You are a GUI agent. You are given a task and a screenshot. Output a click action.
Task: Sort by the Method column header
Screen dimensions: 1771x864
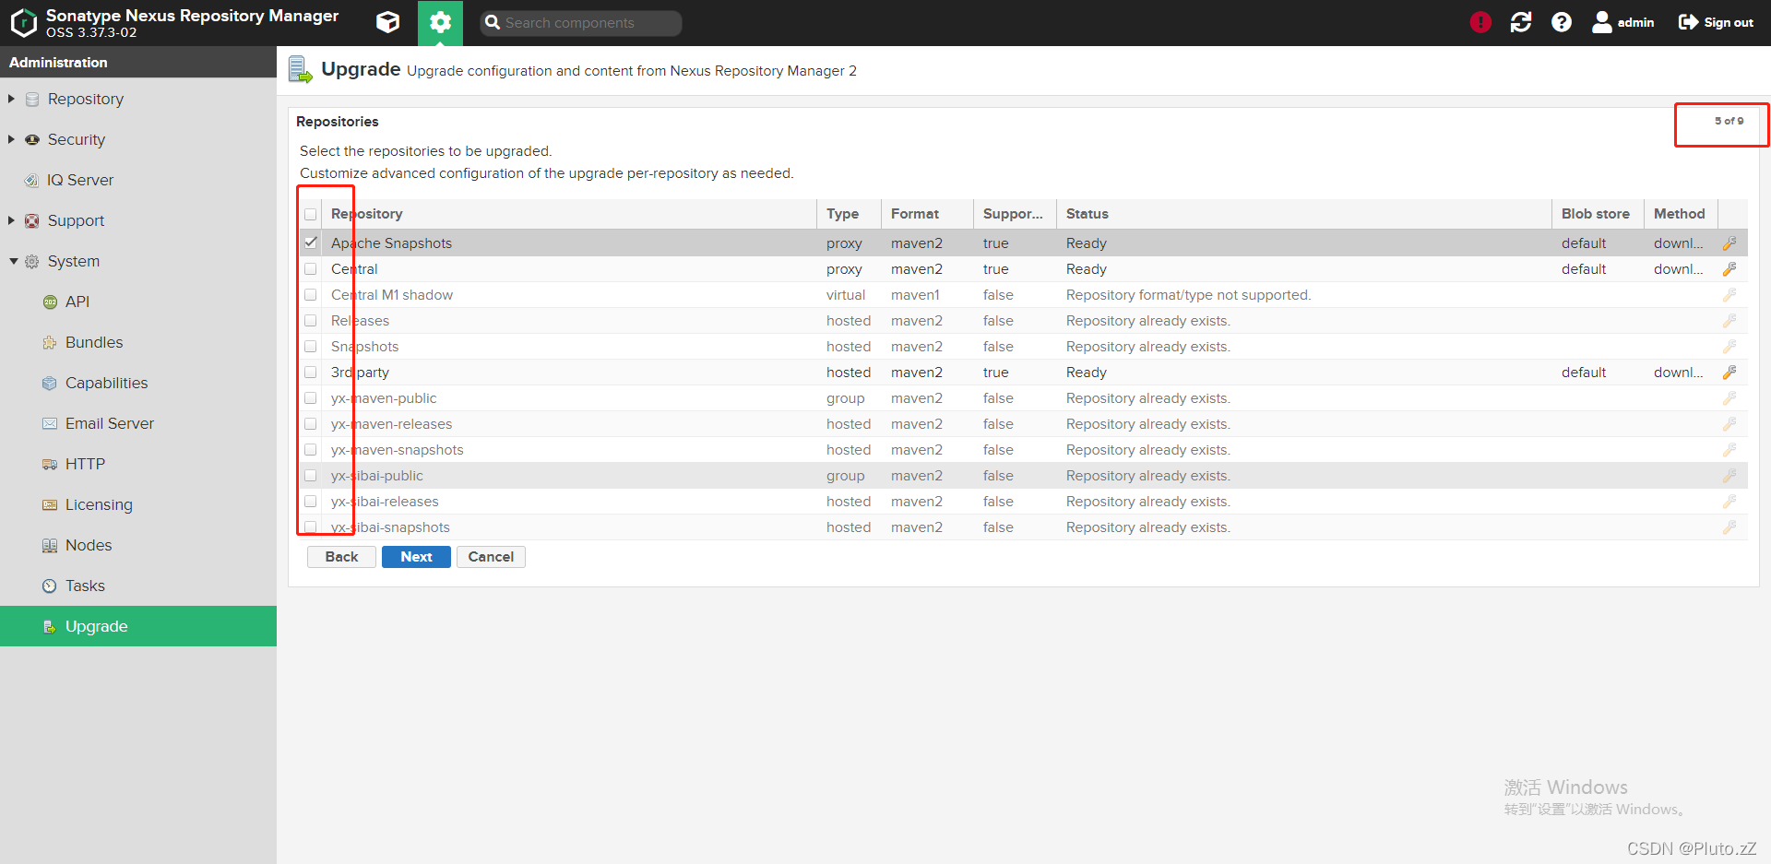(x=1681, y=214)
